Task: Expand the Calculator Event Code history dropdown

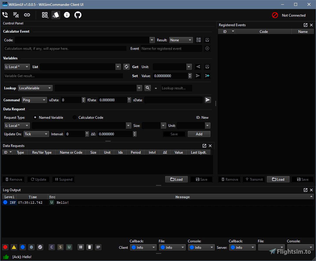Action: (152, 40)
